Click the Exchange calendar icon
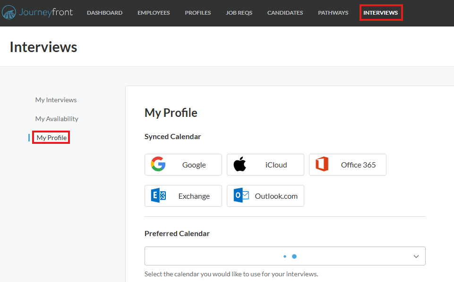 tap(158, 196)
